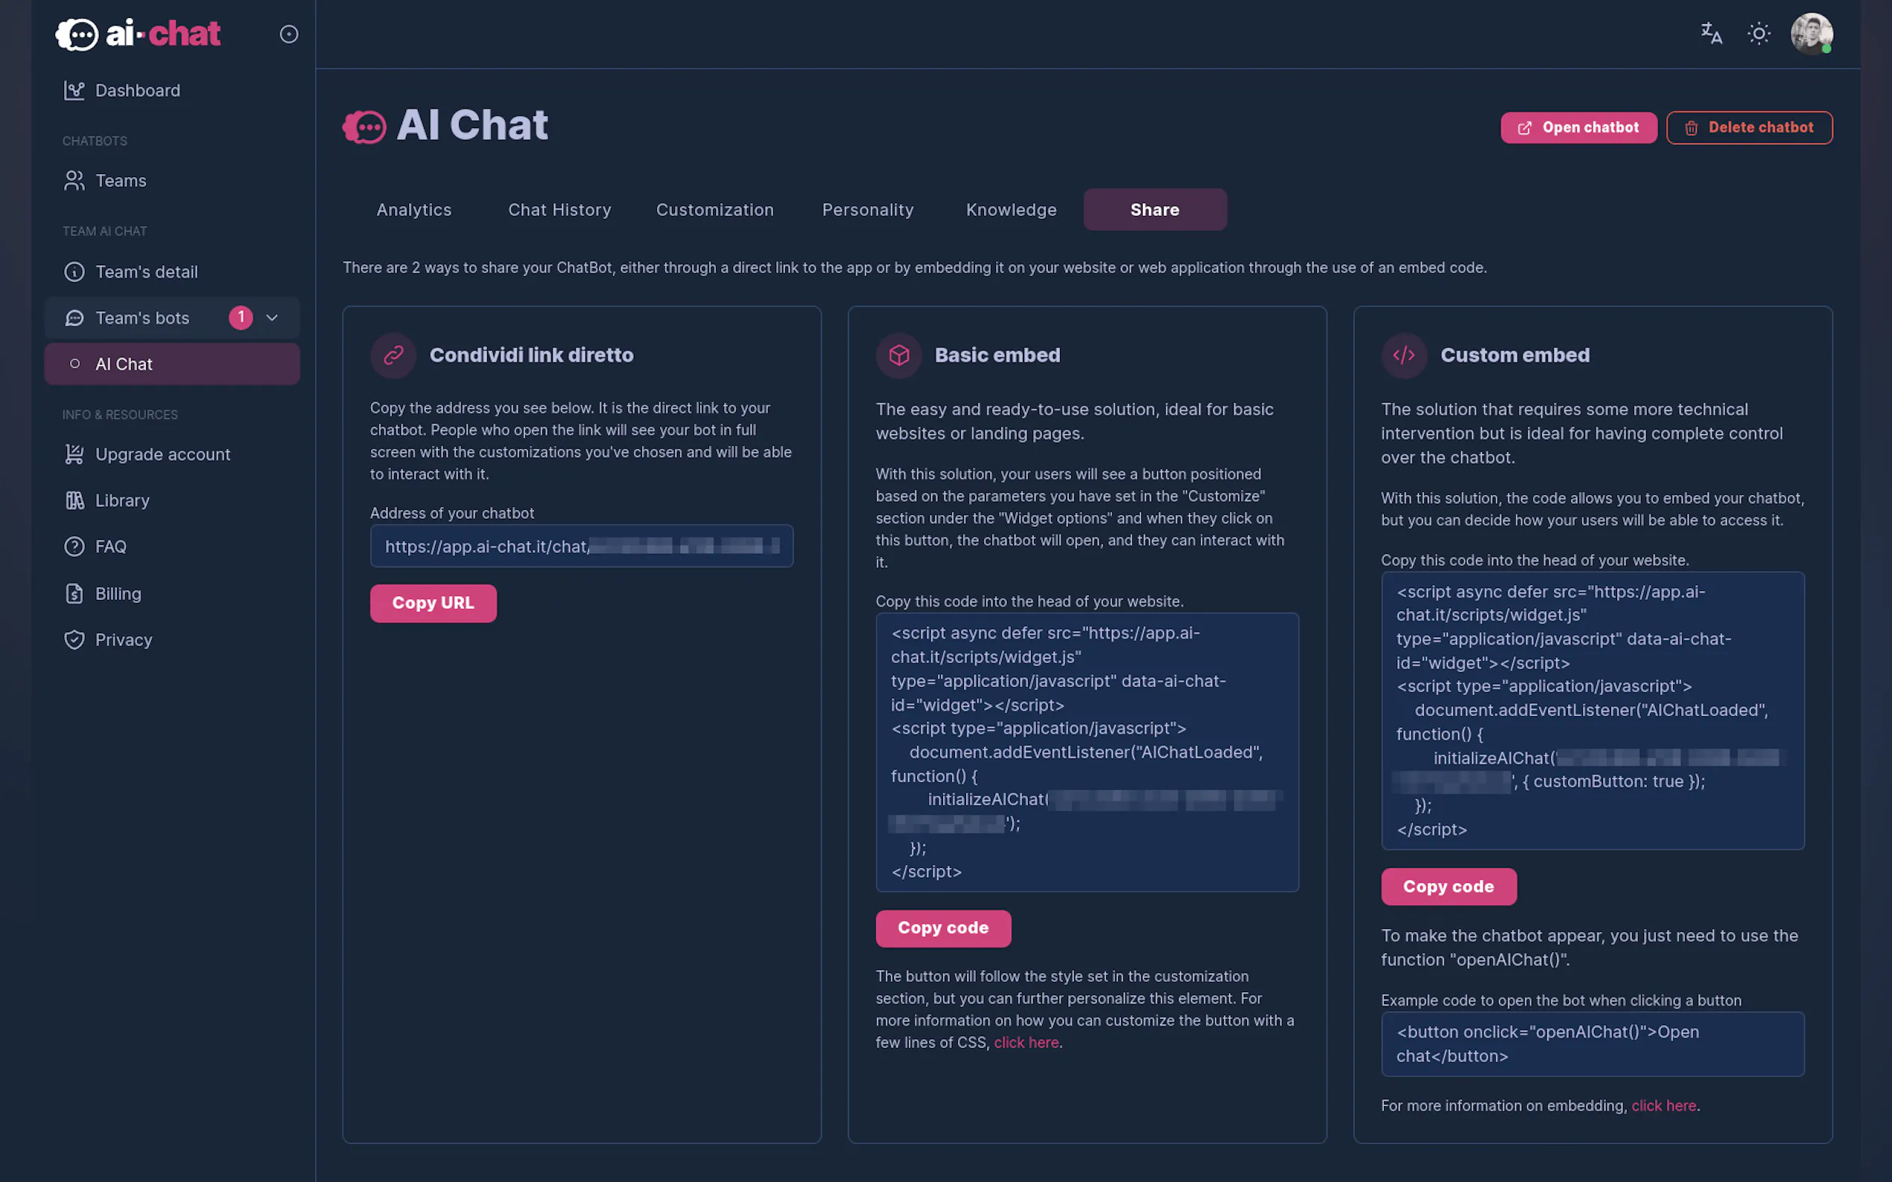Screen dimensions: 1892x1182
Task: Open the Library section
Action: (x=122, y=500)
